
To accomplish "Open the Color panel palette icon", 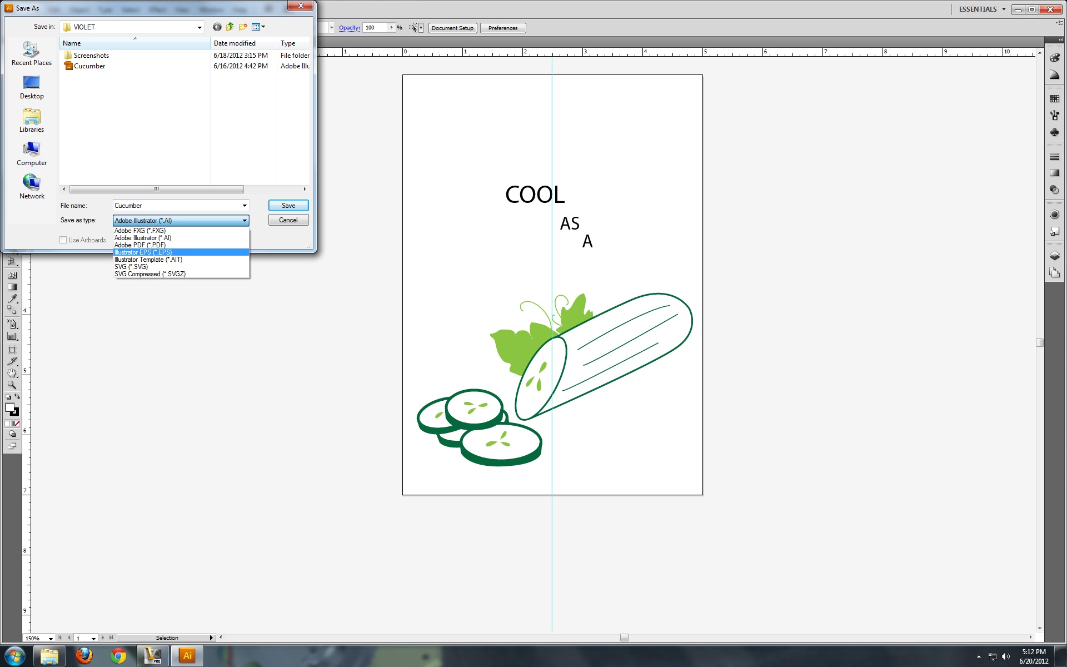I will pos(1054,58).
